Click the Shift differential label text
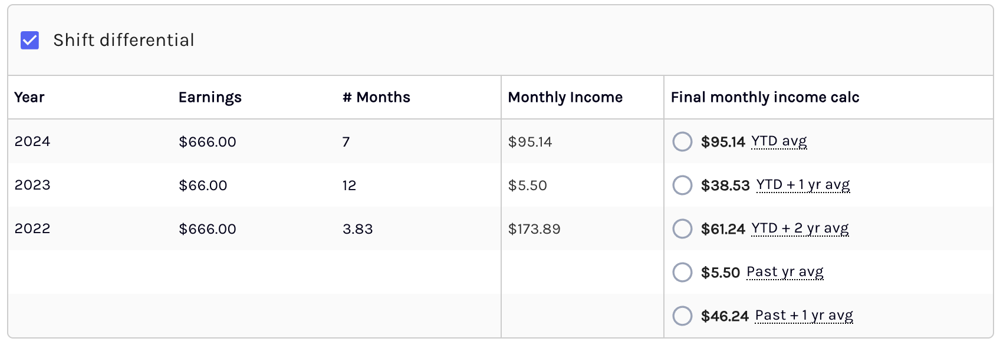Screen dimensions: 1000x345 click(x=124, y=40)
